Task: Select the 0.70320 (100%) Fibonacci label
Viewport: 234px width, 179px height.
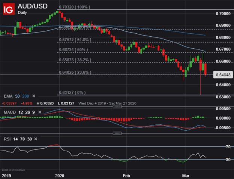Action: point(75,7)
